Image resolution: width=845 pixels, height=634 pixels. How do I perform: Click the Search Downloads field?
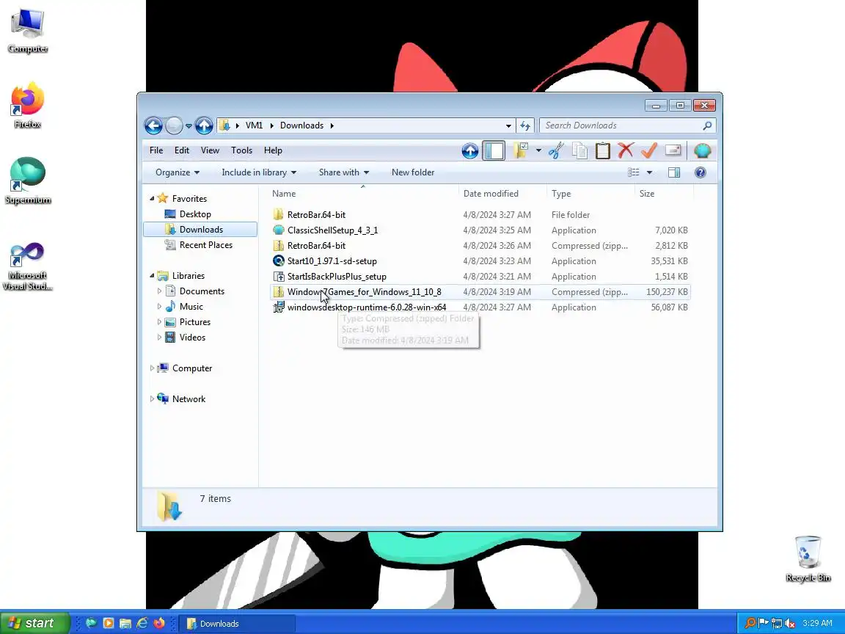click(628, 125)
